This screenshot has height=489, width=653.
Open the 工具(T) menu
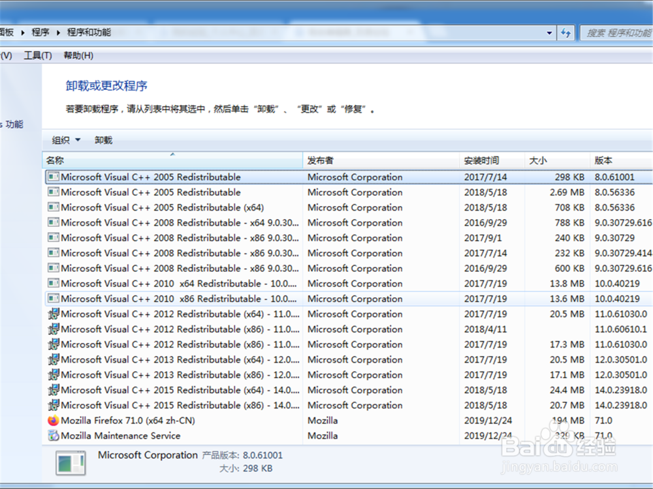(38, 55)
